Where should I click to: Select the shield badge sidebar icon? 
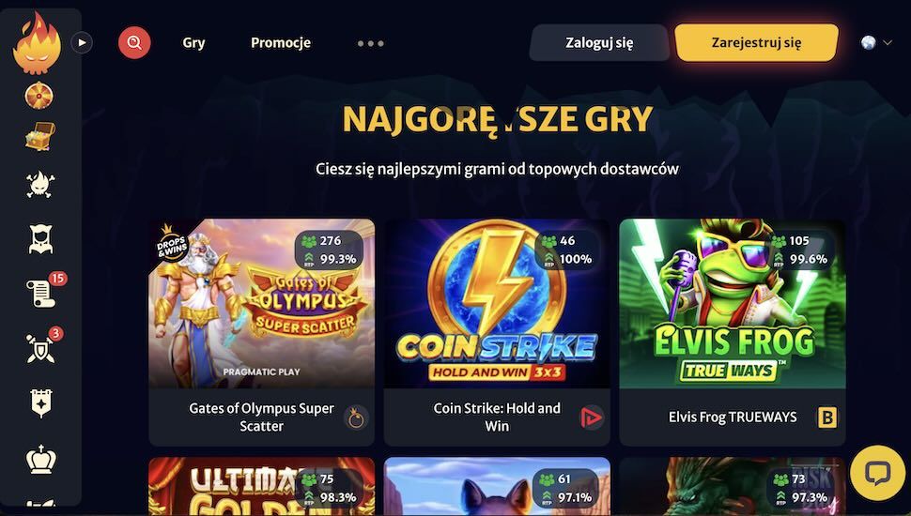click(41, 402)
